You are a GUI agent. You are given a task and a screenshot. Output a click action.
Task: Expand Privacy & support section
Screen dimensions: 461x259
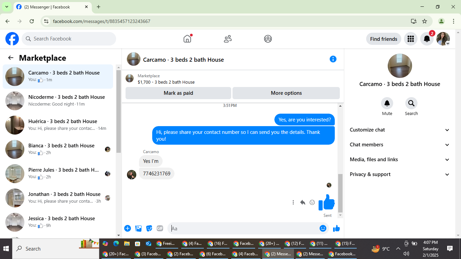pyautogui.click(x=400, y=174)
